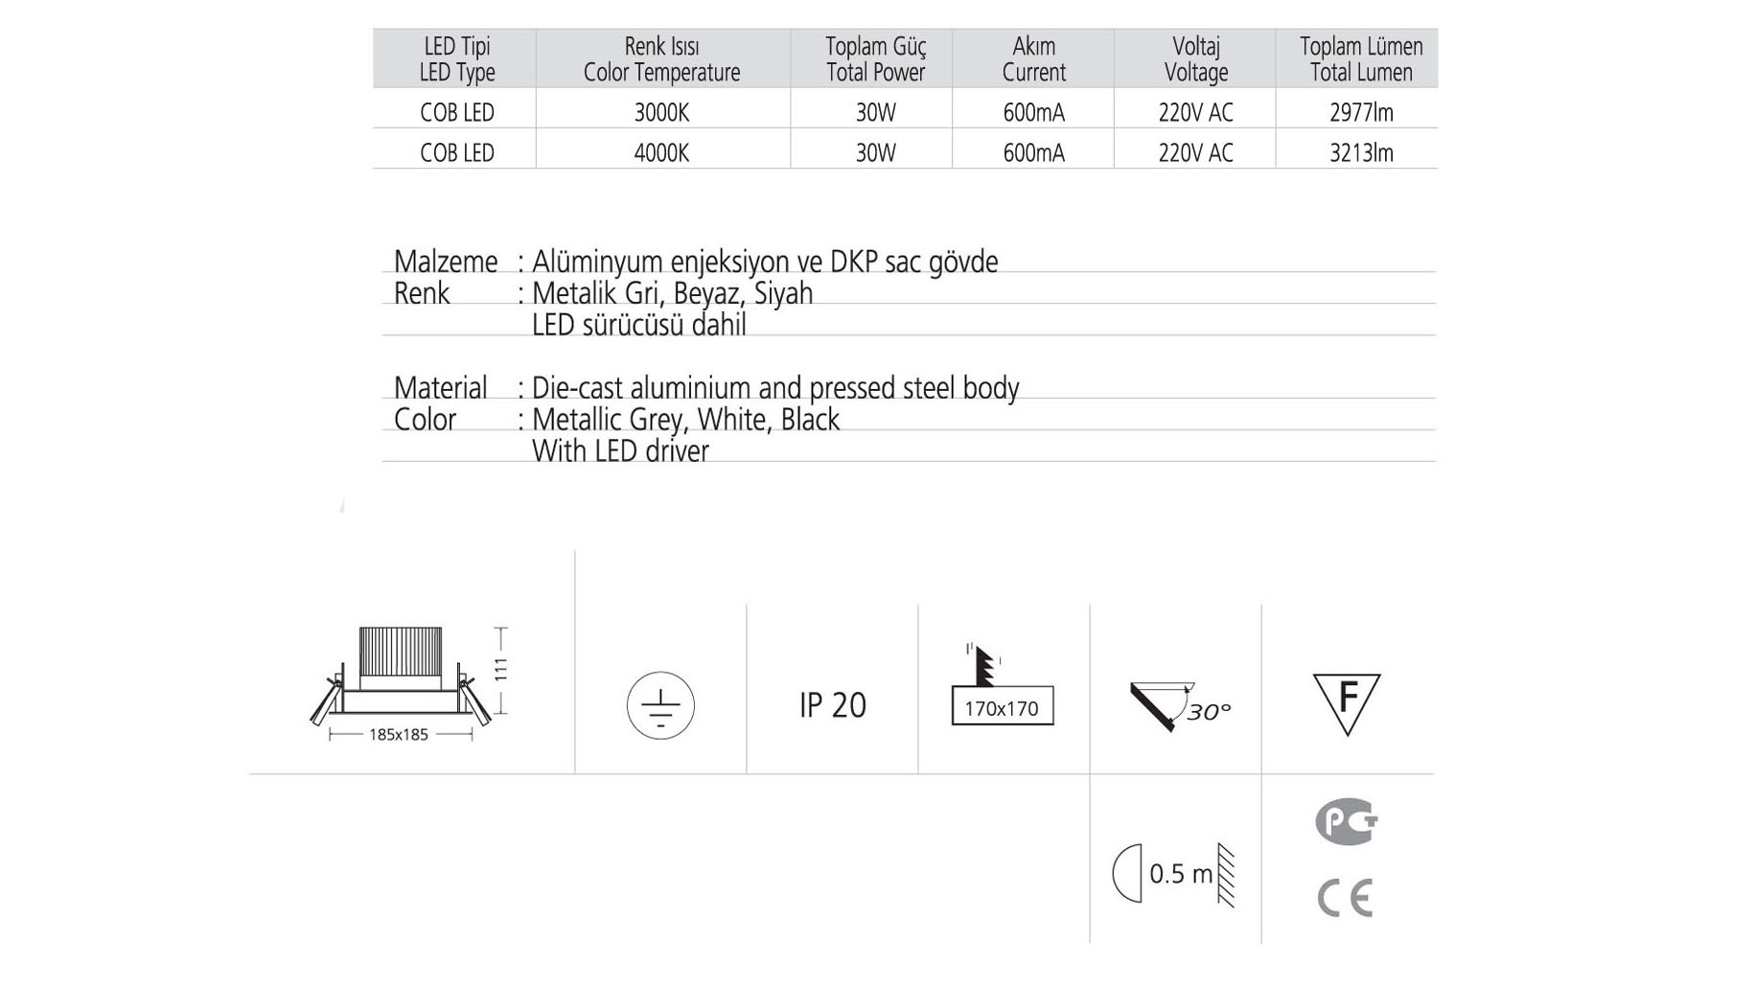
Task: Select the 3000K color temperature cell
Action: (x=661, y=113)
